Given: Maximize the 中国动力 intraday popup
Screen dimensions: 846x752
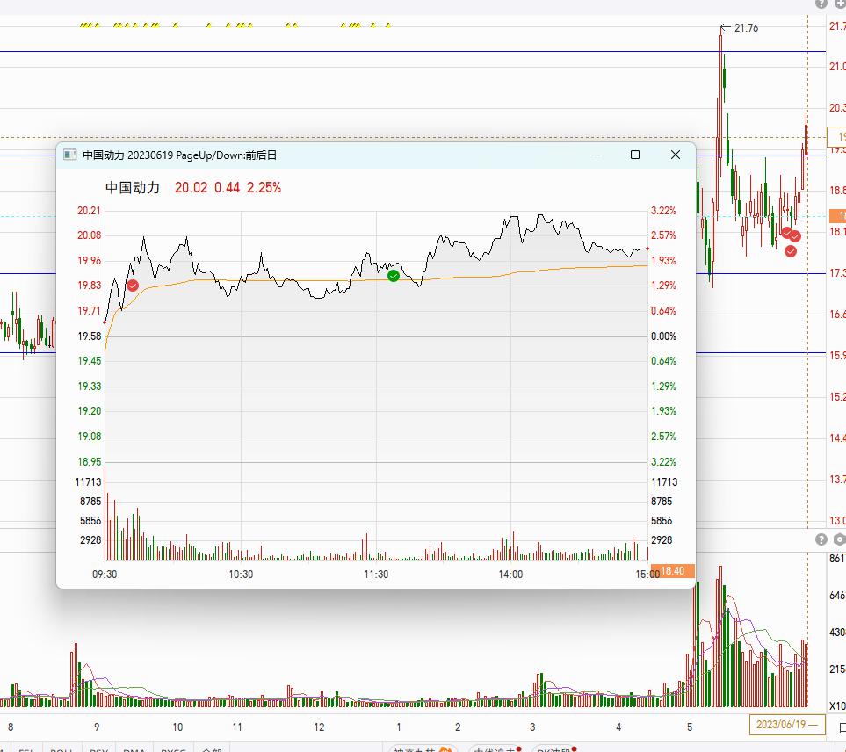Looking at the screenshot, I should [x=635, y=155].
